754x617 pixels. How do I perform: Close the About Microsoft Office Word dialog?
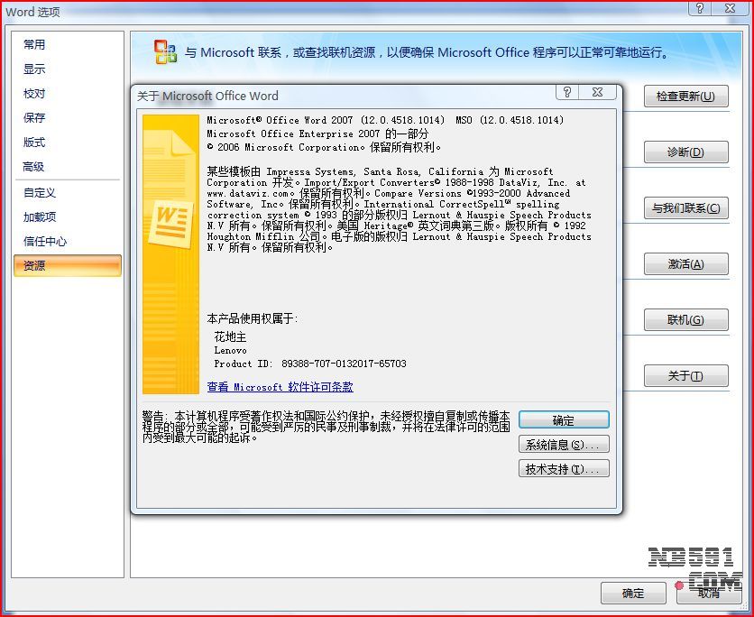click(x=598, y=92)
